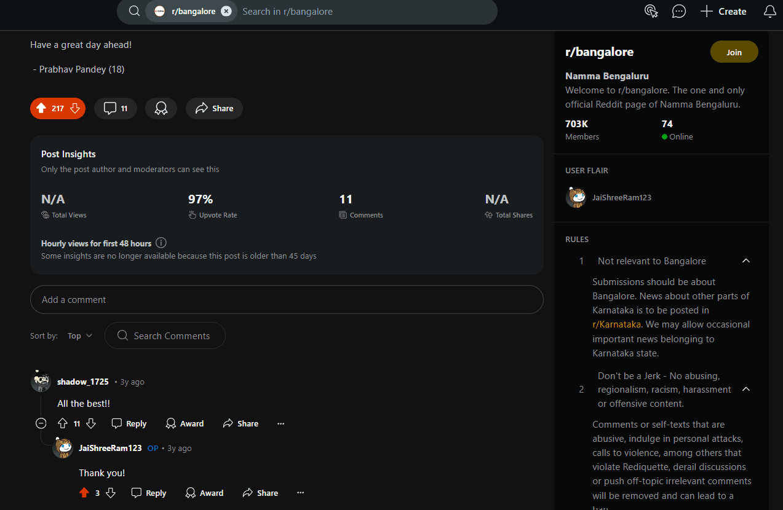This screenshot has width=783, height=510.
Task: Click the Namma Bengaluru heading
Action: click(x=607, y=76)
